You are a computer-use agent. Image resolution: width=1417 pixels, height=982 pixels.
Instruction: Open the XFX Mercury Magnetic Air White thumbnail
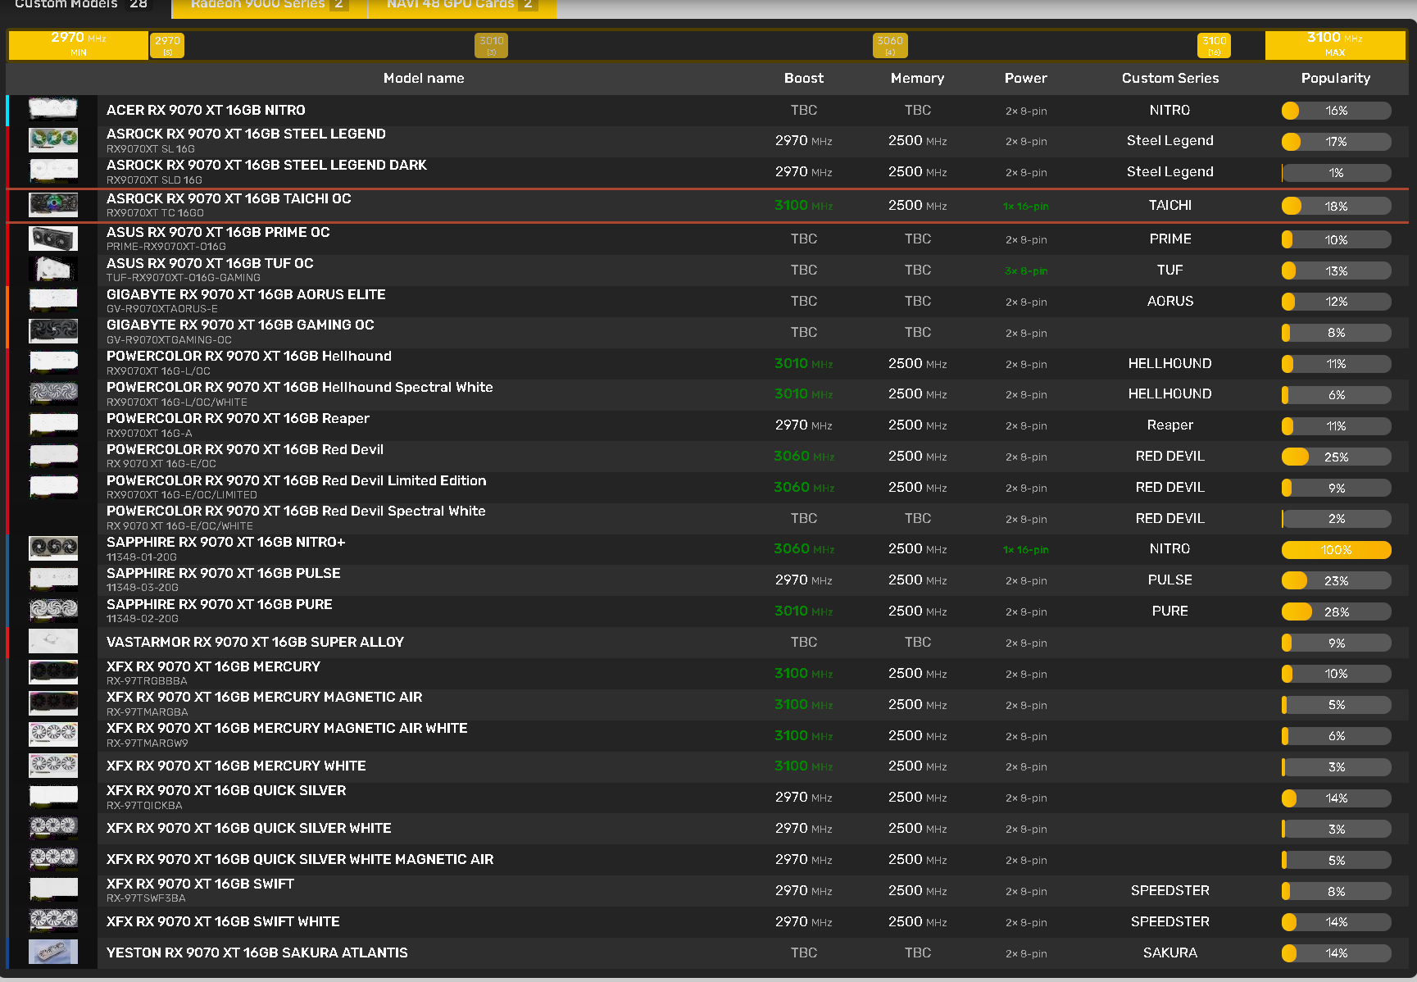pos(53,735)
